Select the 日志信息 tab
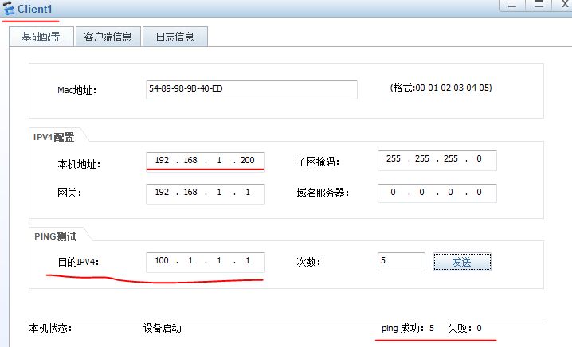572x347 pixels. 174,37
